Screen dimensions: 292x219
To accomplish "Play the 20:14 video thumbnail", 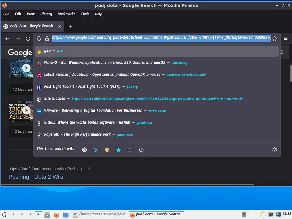I will click(27, 68).
